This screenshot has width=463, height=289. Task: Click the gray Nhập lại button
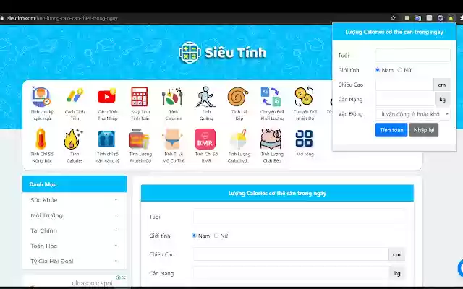pyautogui.click(x=424, y=130)
